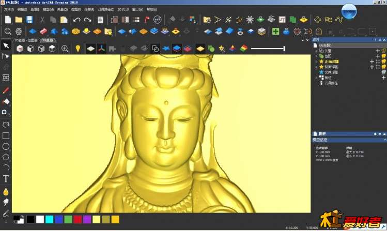387x231 pixels.
Task: Switch to the 3D查看 tab
Action: 48,40
